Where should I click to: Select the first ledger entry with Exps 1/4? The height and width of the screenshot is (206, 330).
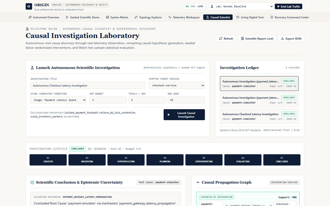[x=259, y=83]
